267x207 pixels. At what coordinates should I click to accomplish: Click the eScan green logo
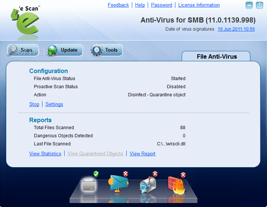coord(25,20)
